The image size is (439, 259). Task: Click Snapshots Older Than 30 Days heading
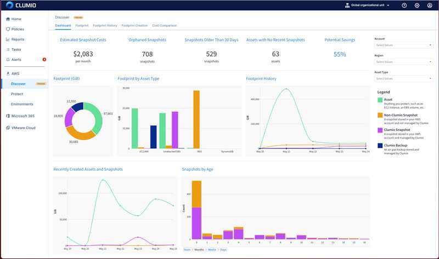pyautogui.click(x=211, y=40)
